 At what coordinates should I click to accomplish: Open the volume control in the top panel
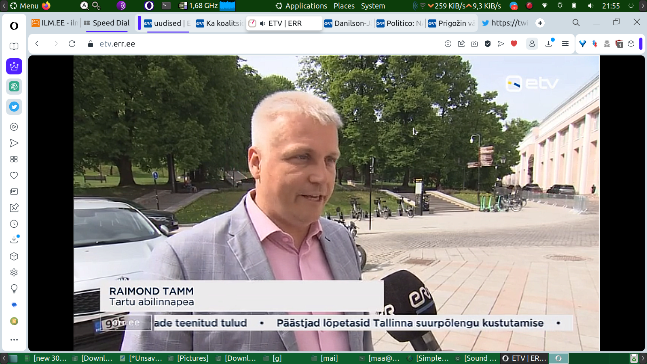tap(591, 6)
